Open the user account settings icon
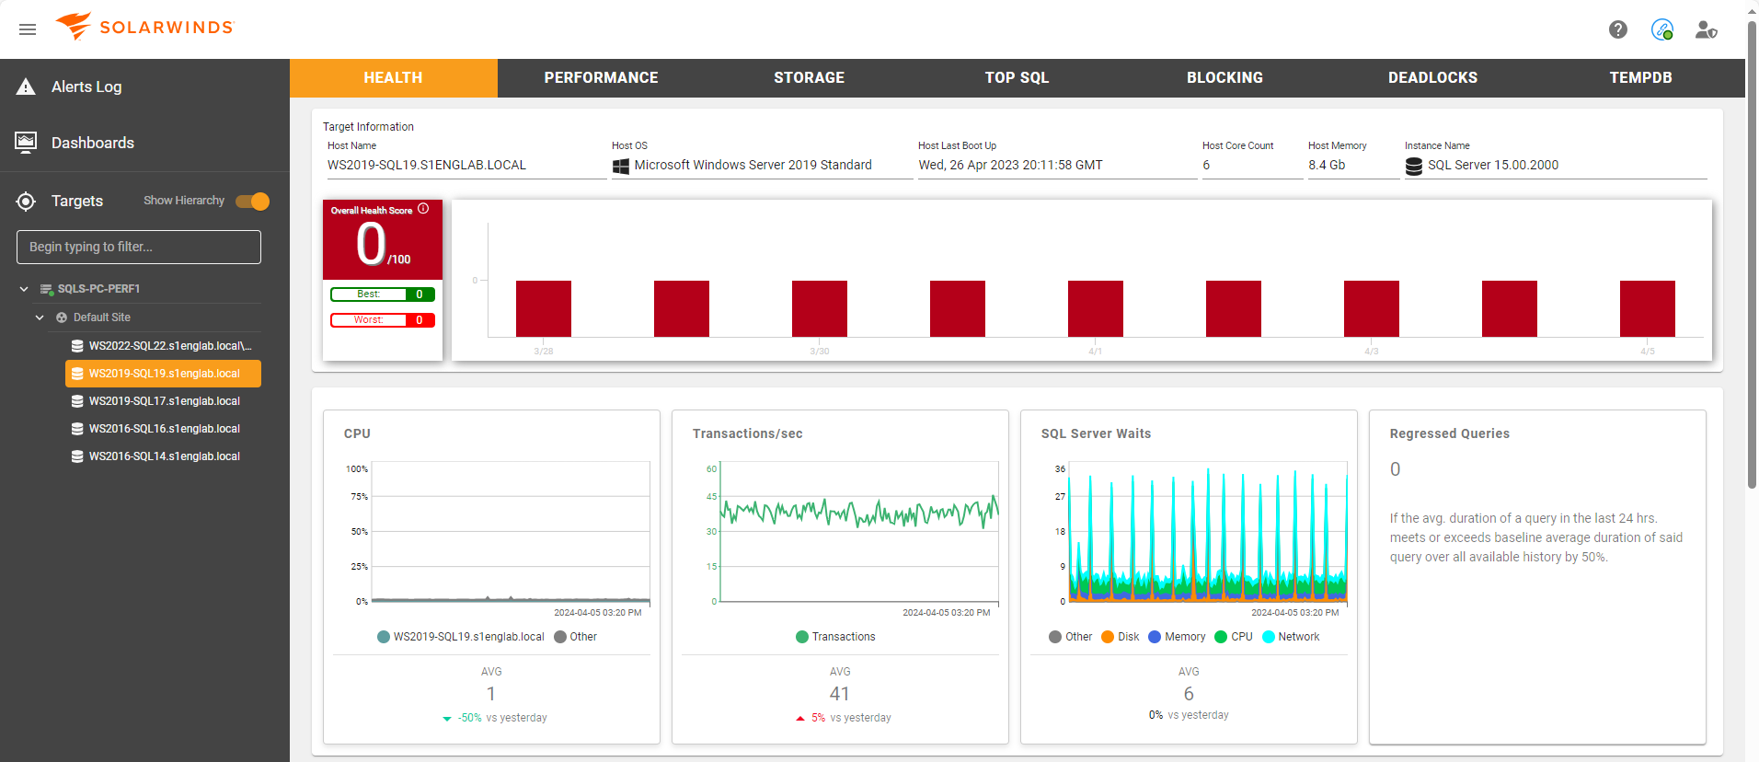This screenshot has height=762, width=1759. click(x=1706, y=29)
